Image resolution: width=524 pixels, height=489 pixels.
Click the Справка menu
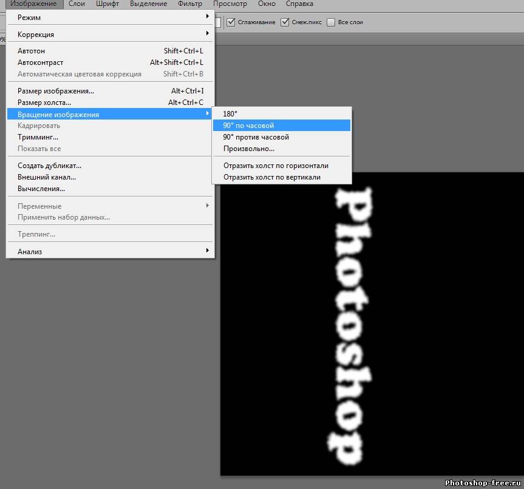click(299, 4)
